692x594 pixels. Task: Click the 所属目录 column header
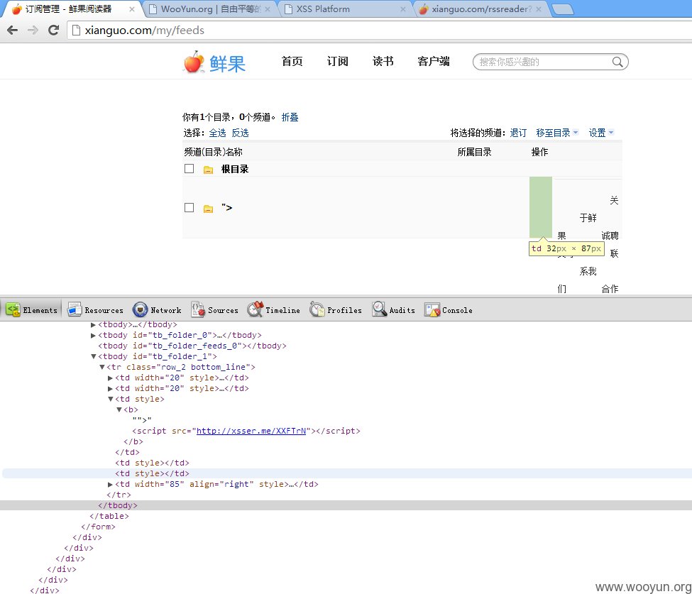474,153
